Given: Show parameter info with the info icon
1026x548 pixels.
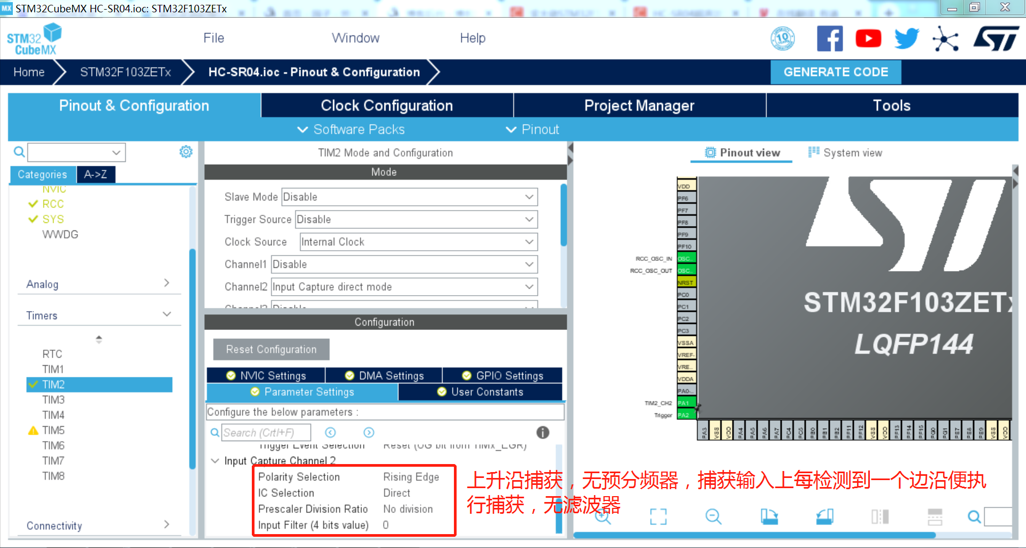Looking at the screenshot, I should click(x=543, y=433).
